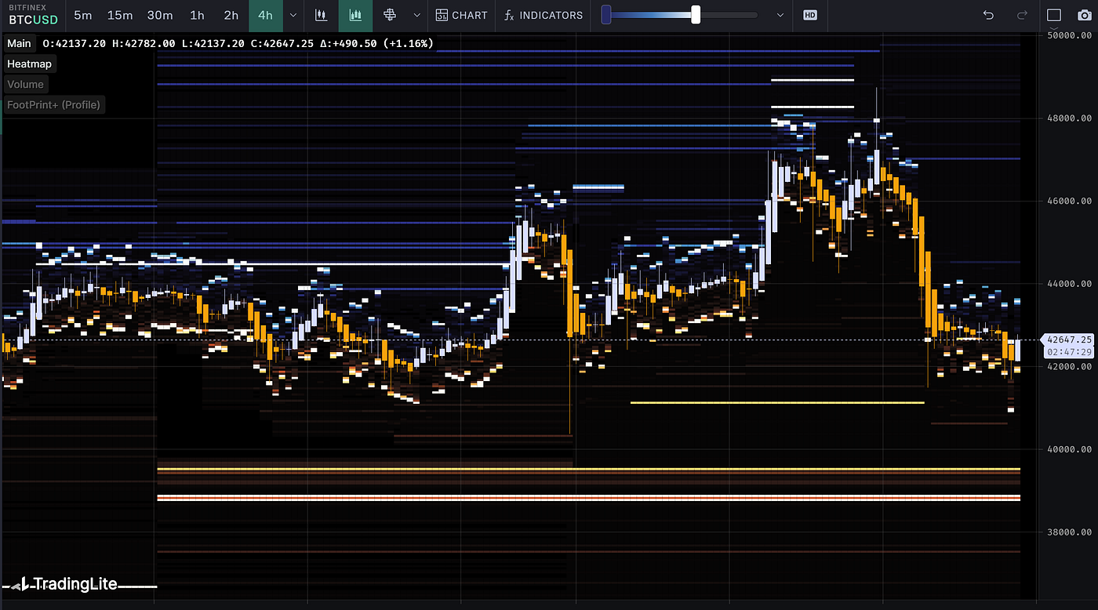Select the Main layer label
The height and width of the screenshot is (610, 1098).
point(20,43)
